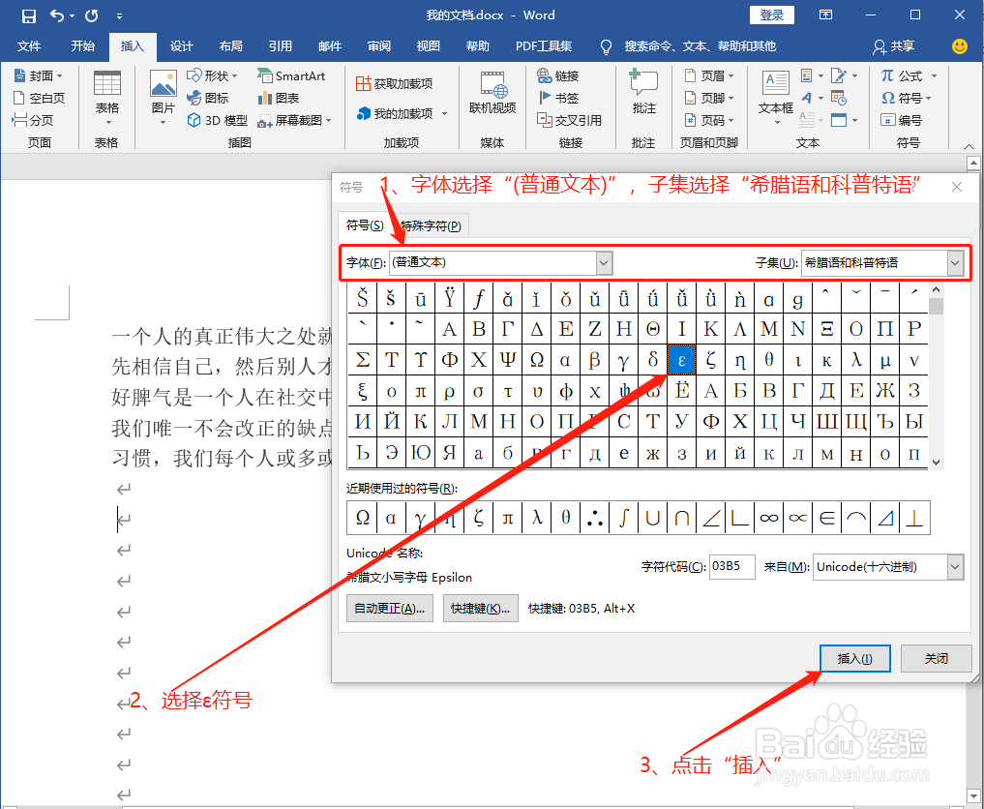This screenshot has width=984, height=809.
Task: Open the Table insert button
Action: (x=106, y=99)
